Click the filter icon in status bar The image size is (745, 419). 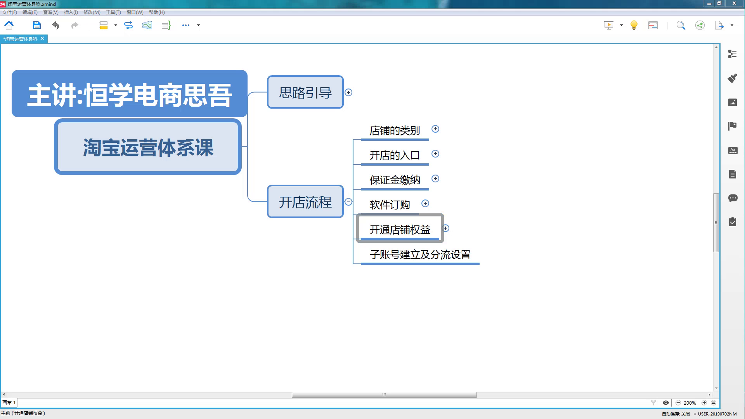coord(653,403)
